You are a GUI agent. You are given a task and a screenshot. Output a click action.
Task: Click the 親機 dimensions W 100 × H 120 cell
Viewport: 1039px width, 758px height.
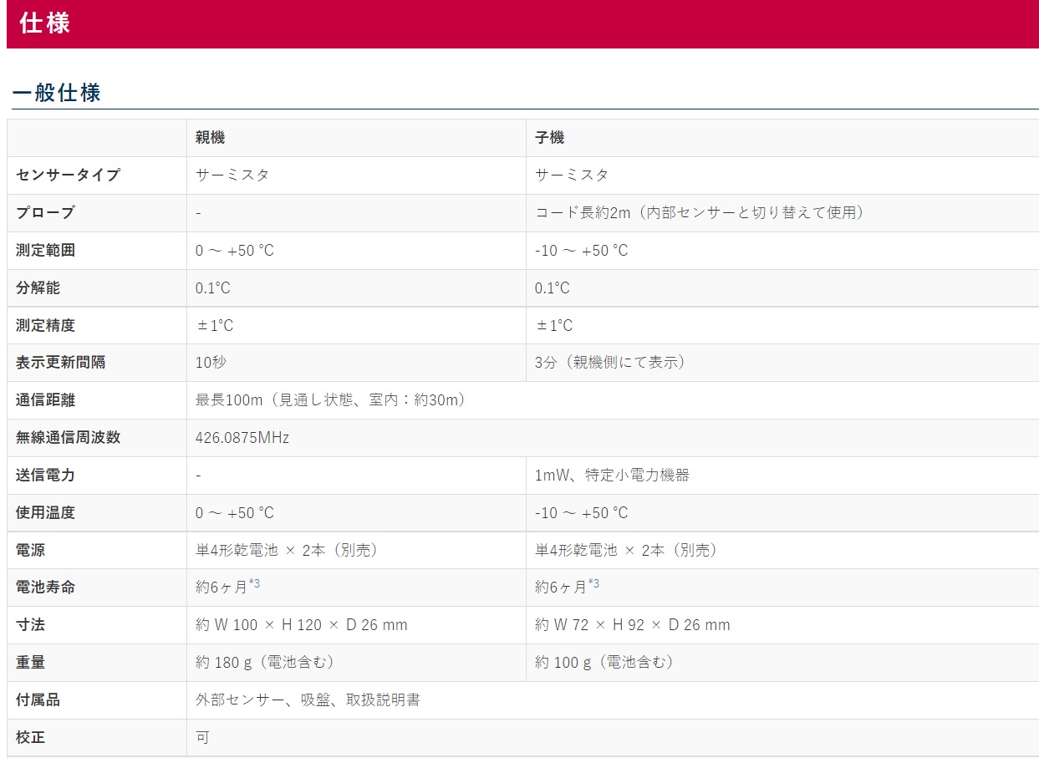pos(302,625)
